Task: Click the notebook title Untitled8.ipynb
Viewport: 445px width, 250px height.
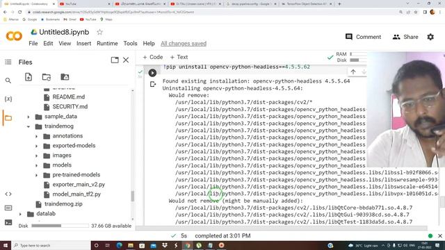Action: point(64,33)
